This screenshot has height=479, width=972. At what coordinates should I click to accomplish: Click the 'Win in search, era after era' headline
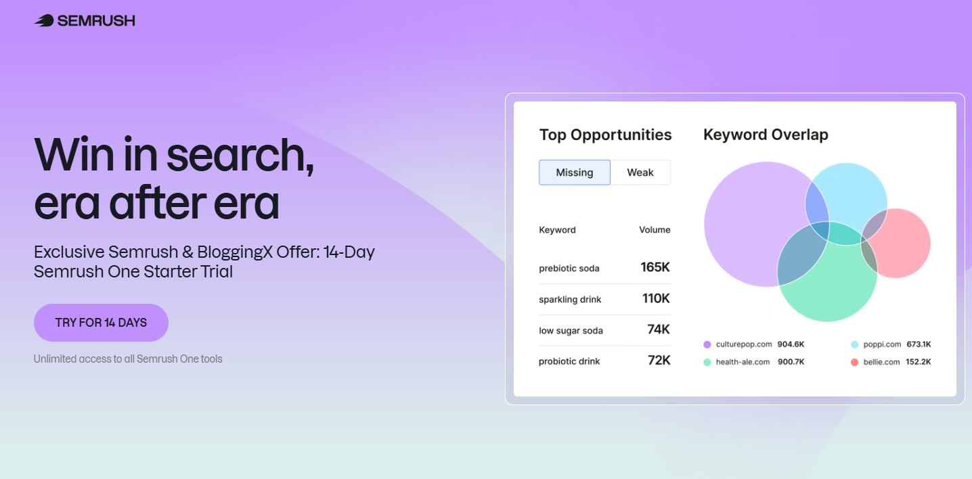click(x=174, y=179)
